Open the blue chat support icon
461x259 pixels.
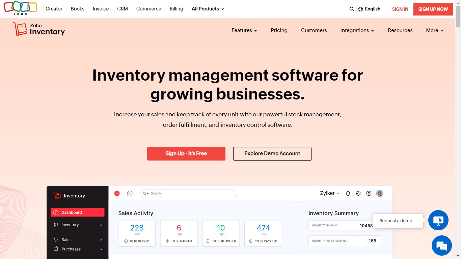point(441,246)
